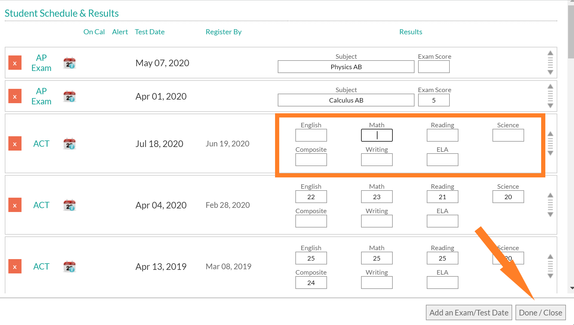This screenshot has height=325, width=574.
Task: Edit the Physics AB subject field
Action: click(346, 67)
